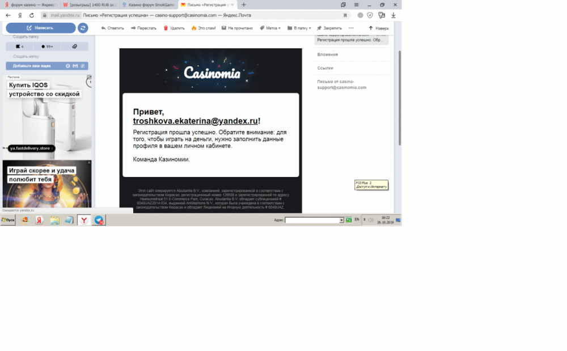Filter unread messages (99+)
The height and width of the screenshot is (351, 567).
click(47, 46)
